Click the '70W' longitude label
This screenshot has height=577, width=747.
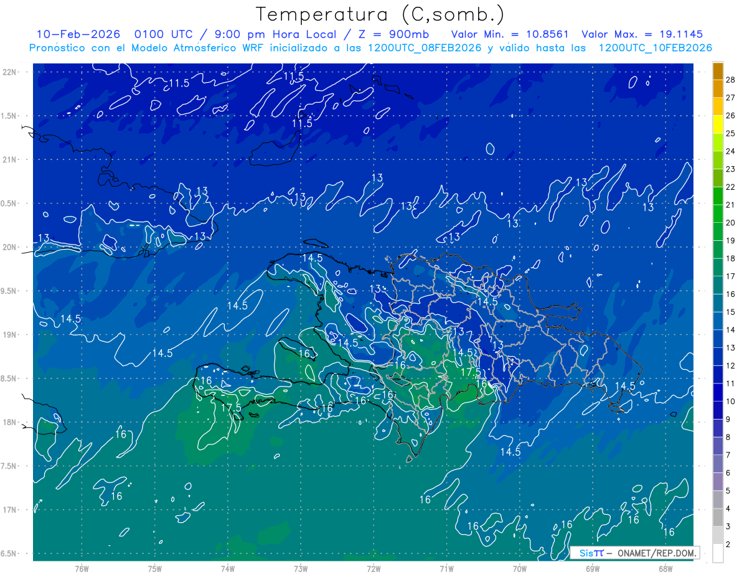click(x=520, y=568)
